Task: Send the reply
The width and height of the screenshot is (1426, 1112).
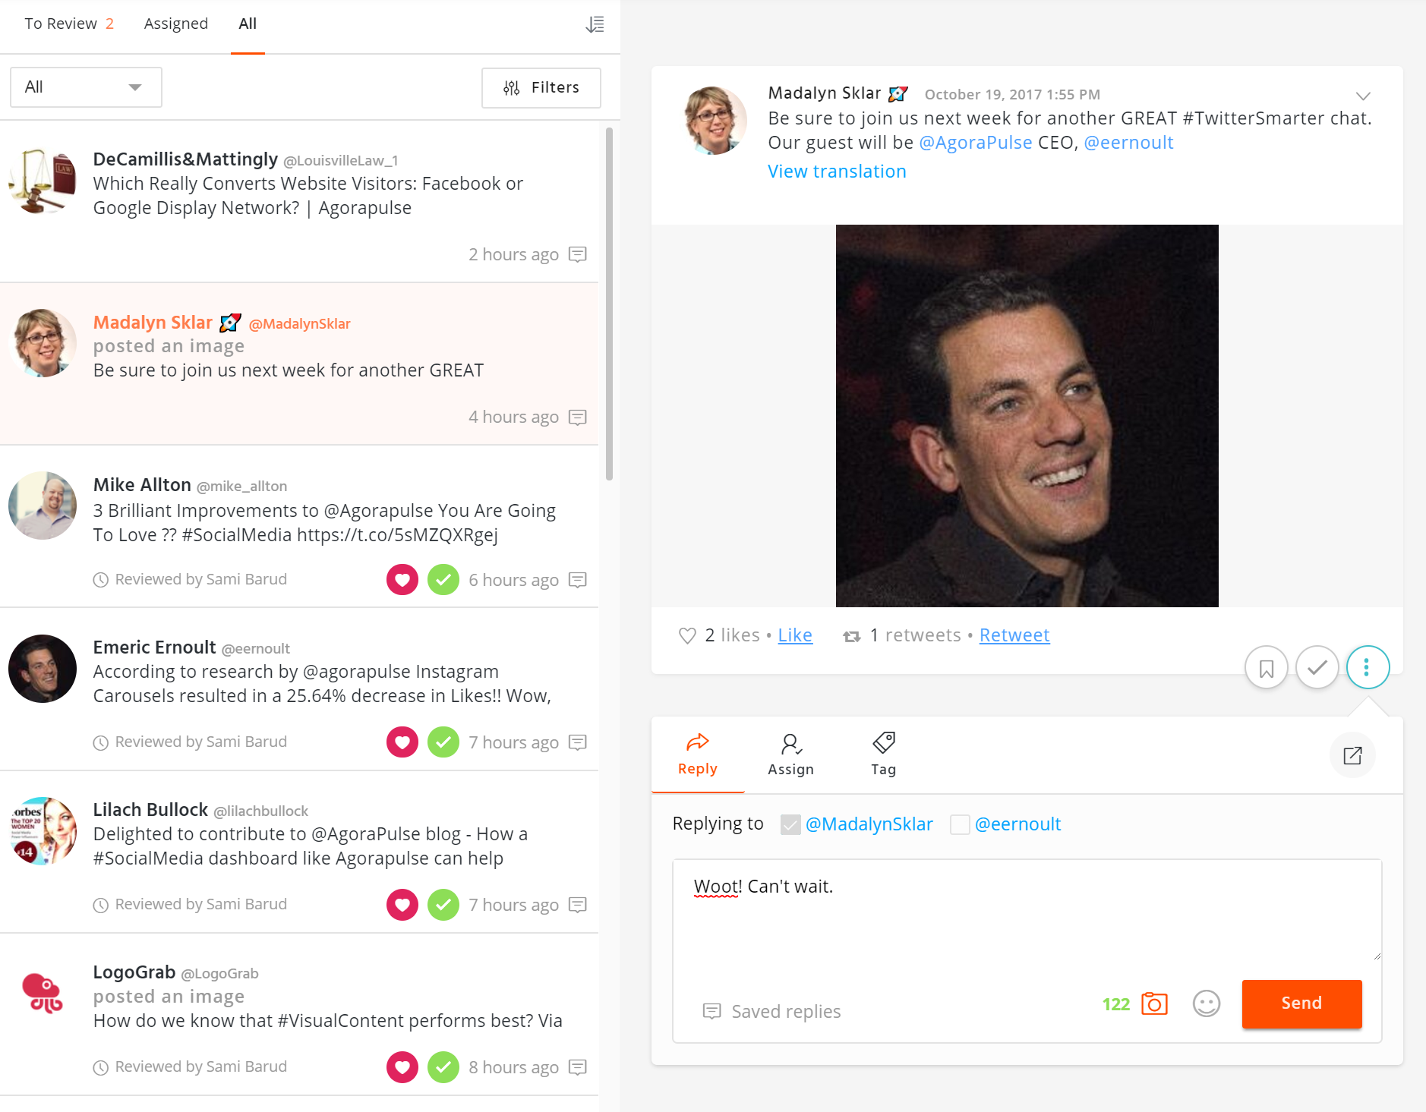Action: coord(1301,1003)
